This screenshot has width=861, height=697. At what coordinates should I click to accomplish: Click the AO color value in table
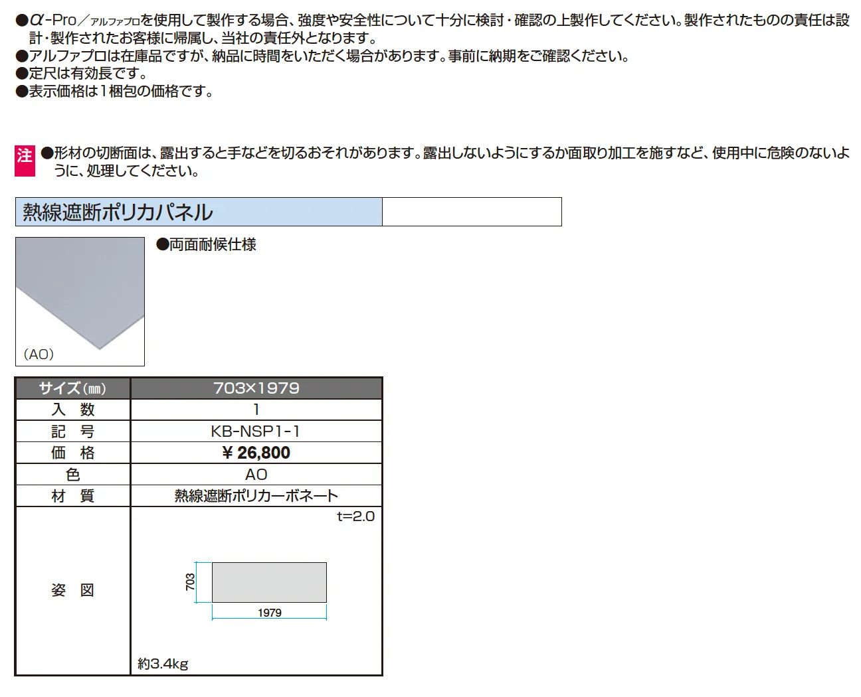pos(256,475)
